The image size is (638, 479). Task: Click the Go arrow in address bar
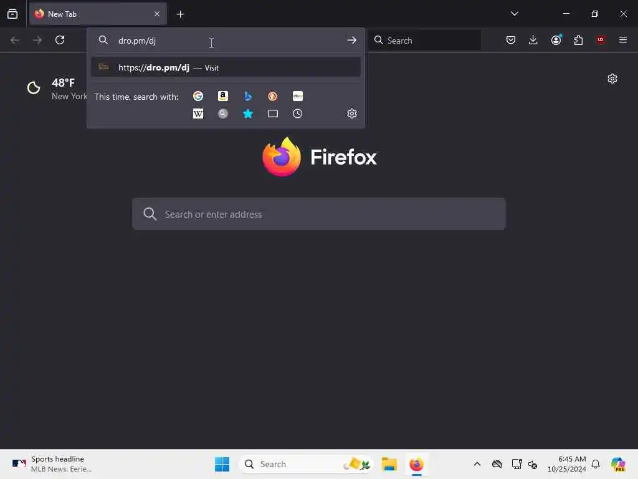[x=351, y=41]
